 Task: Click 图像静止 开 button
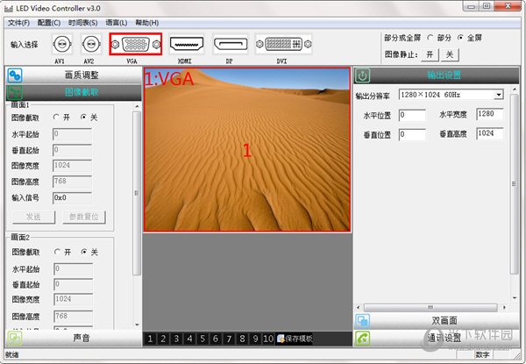(430, 54)
